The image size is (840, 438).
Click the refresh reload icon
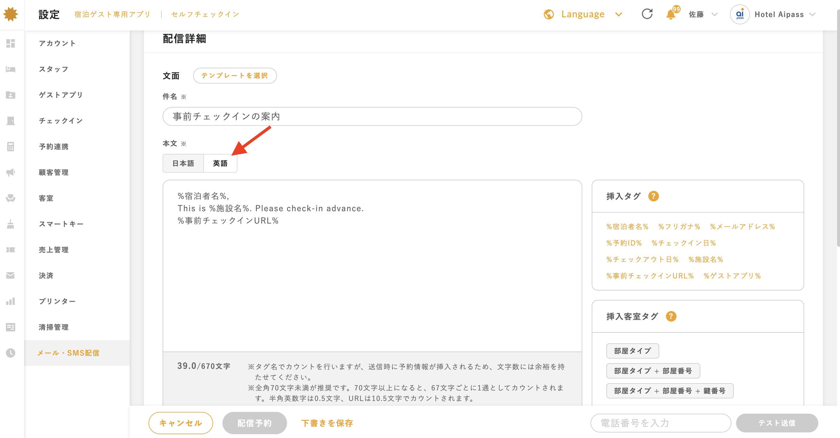(x=647, y=14)
